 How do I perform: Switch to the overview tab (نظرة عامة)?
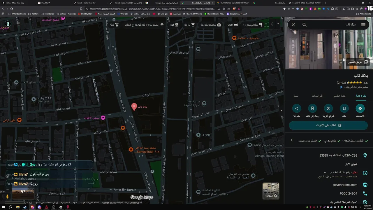point(361,96)
